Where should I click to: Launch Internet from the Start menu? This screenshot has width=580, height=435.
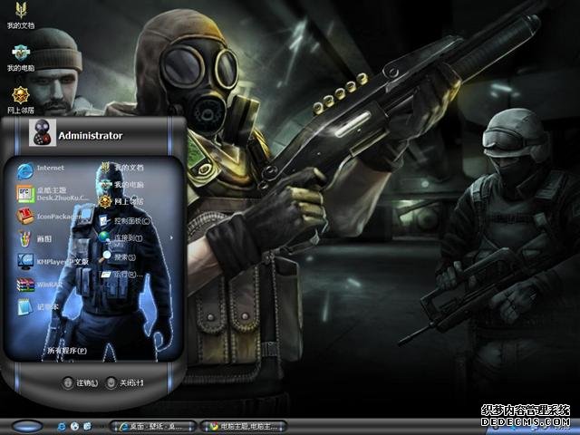click(x=41, y=170)
